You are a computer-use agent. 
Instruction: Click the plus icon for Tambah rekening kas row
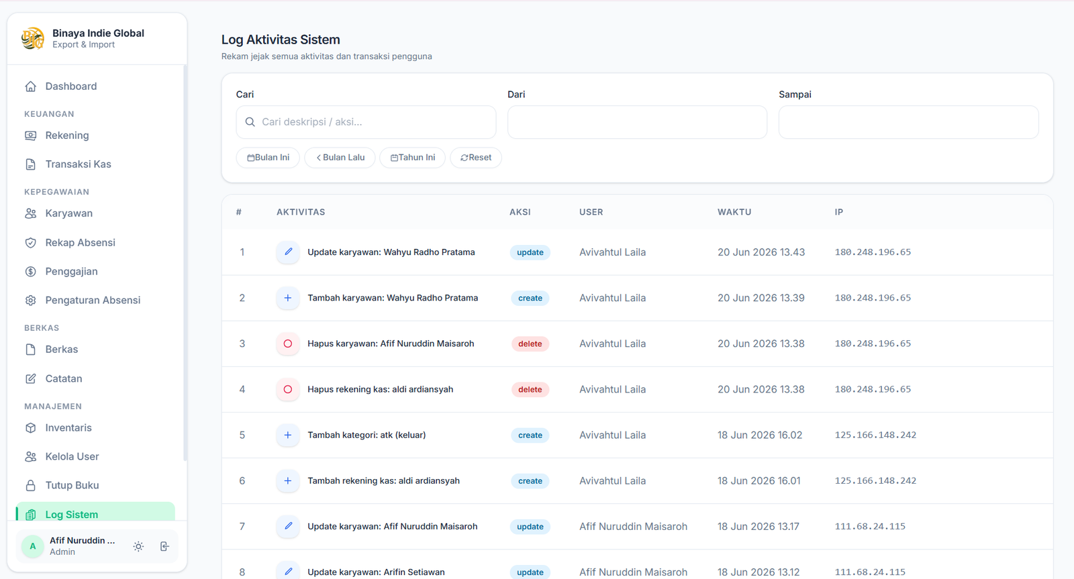coord(288,481)
